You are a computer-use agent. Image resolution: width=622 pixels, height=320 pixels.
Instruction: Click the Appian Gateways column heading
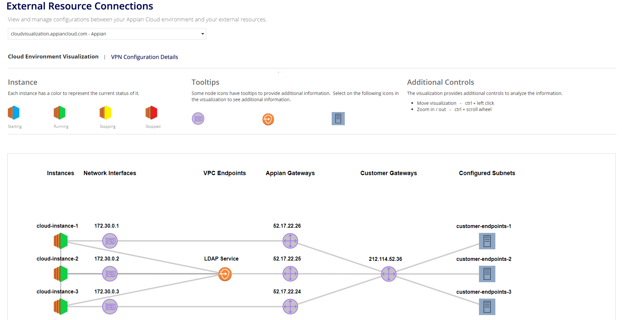click(x=290, y=173)
